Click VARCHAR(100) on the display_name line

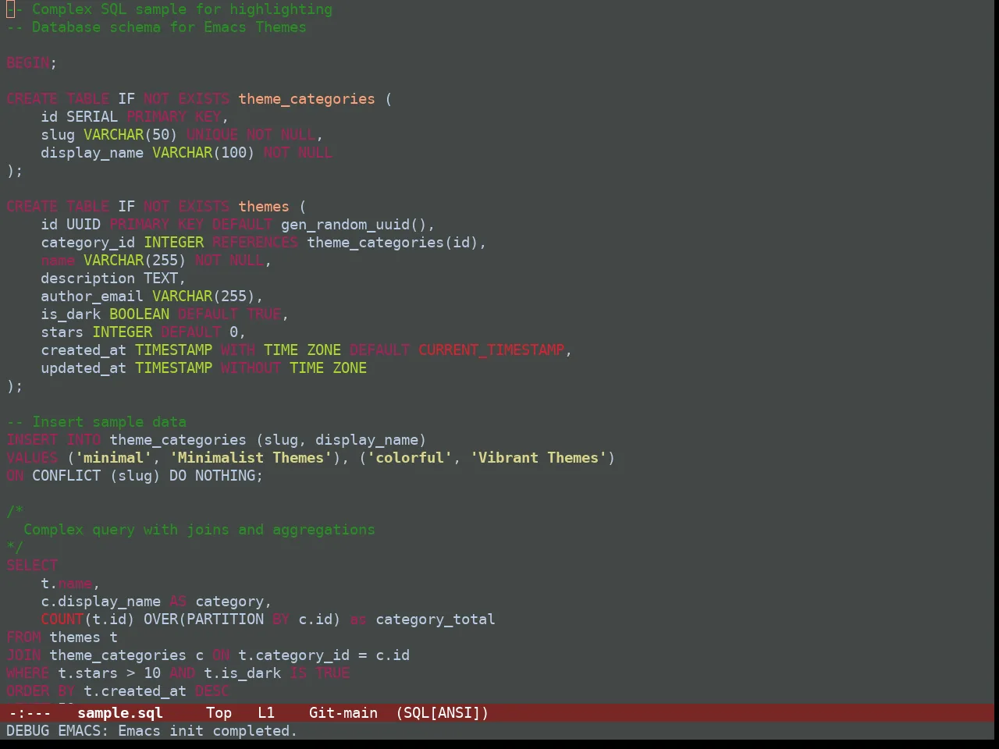(204, 153)
